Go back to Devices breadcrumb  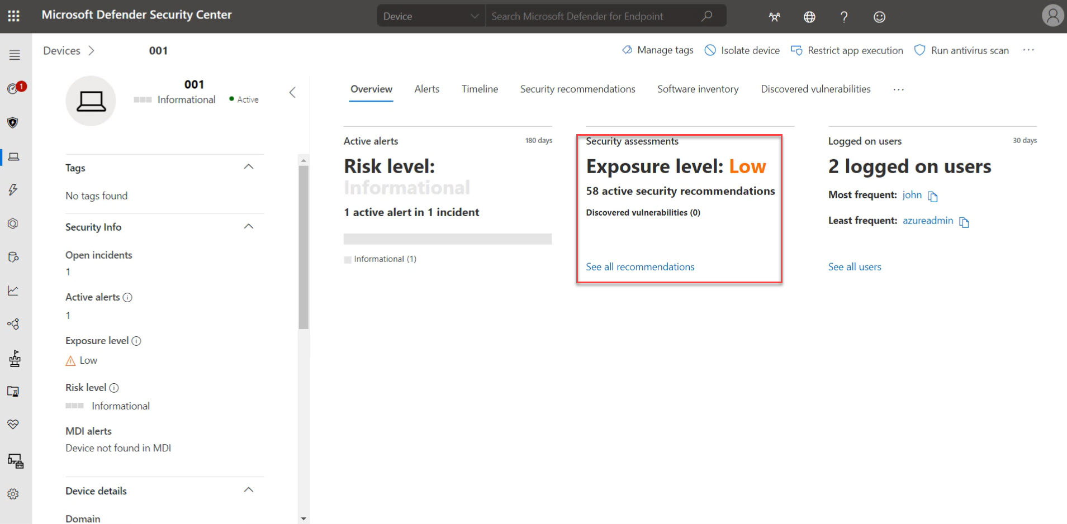[61, 51]
